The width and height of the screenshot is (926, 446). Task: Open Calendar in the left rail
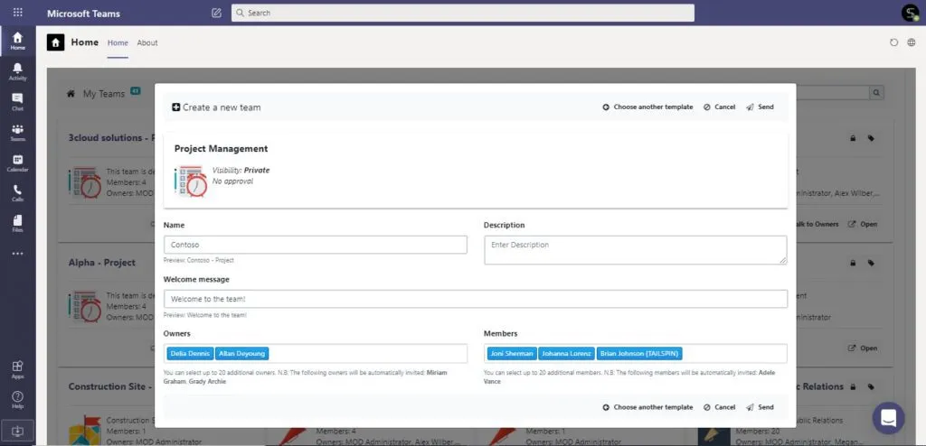18,163
